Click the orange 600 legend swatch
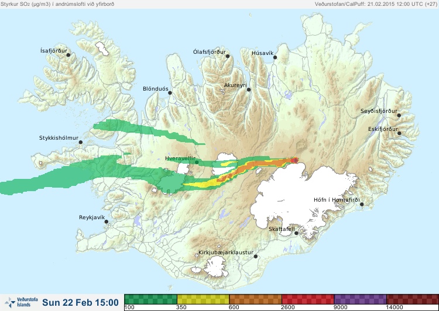Image resolution: width=439 pixels, height=311 pixels. pyautogui.click(x=255, y=299)
